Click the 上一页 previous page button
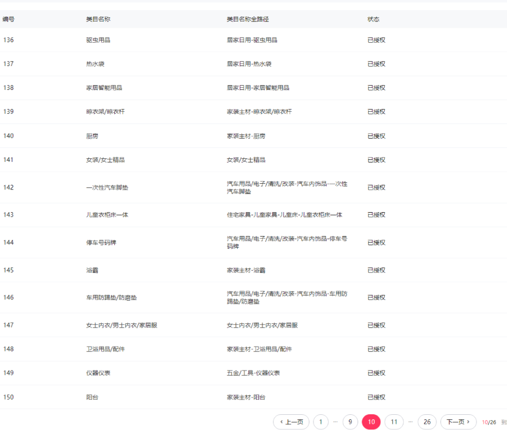The image size is (507, 431). (x=291, y=422)
